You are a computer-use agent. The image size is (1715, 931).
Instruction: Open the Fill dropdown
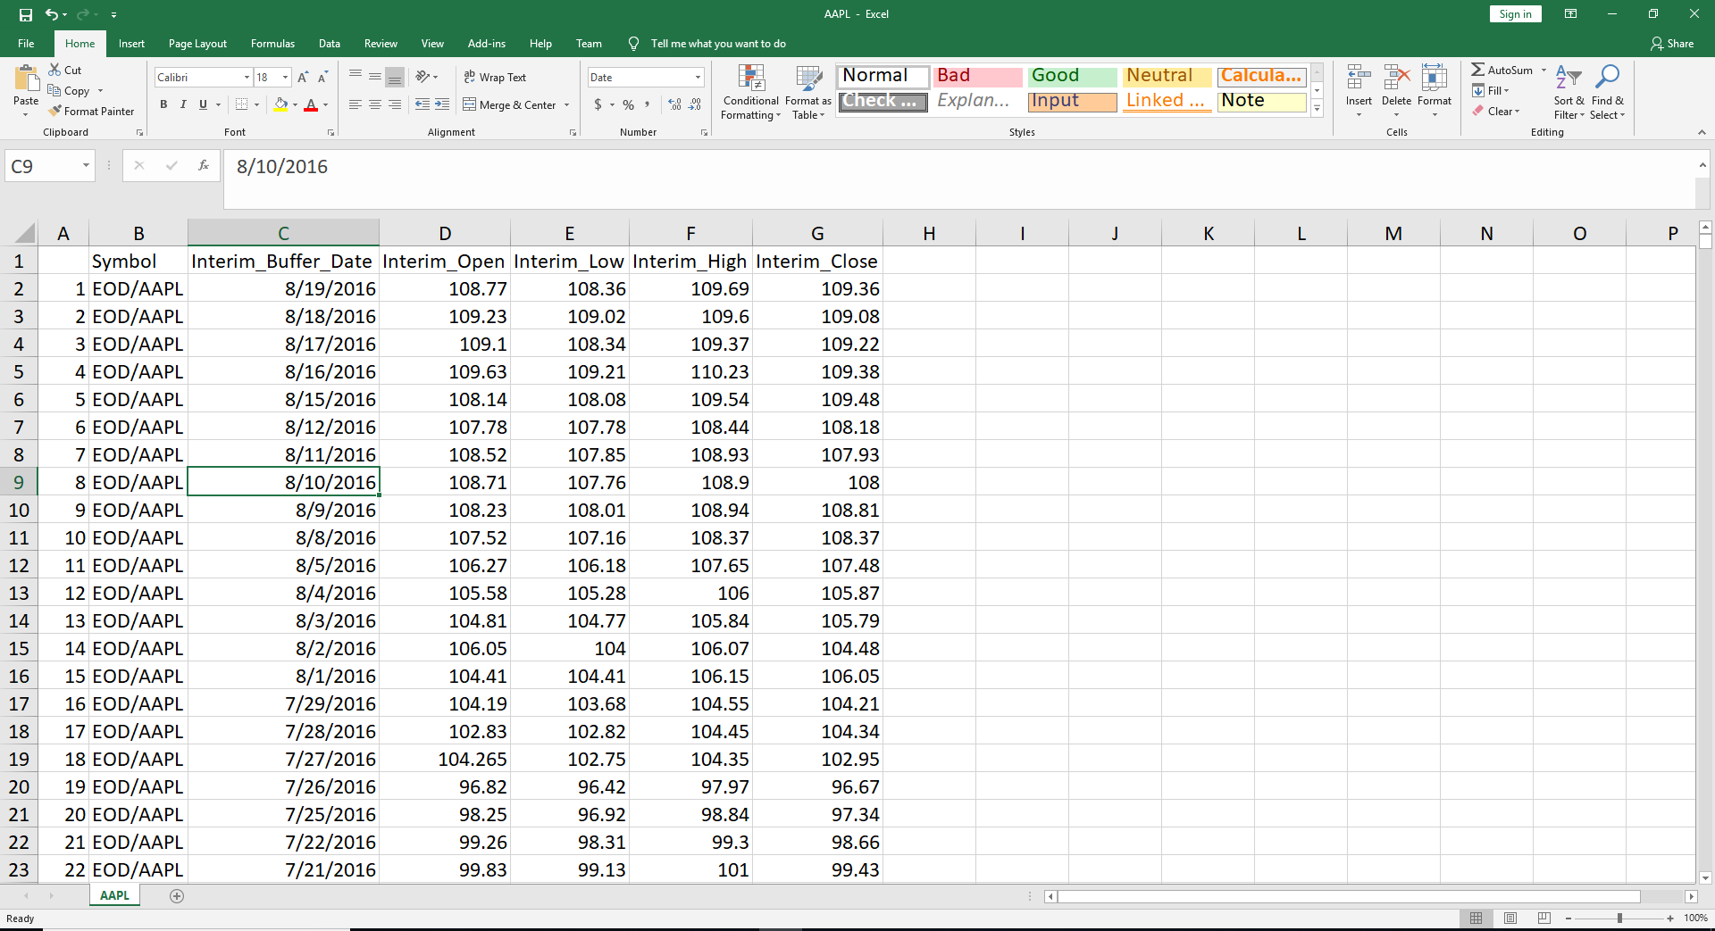[x=1491, y=90]
